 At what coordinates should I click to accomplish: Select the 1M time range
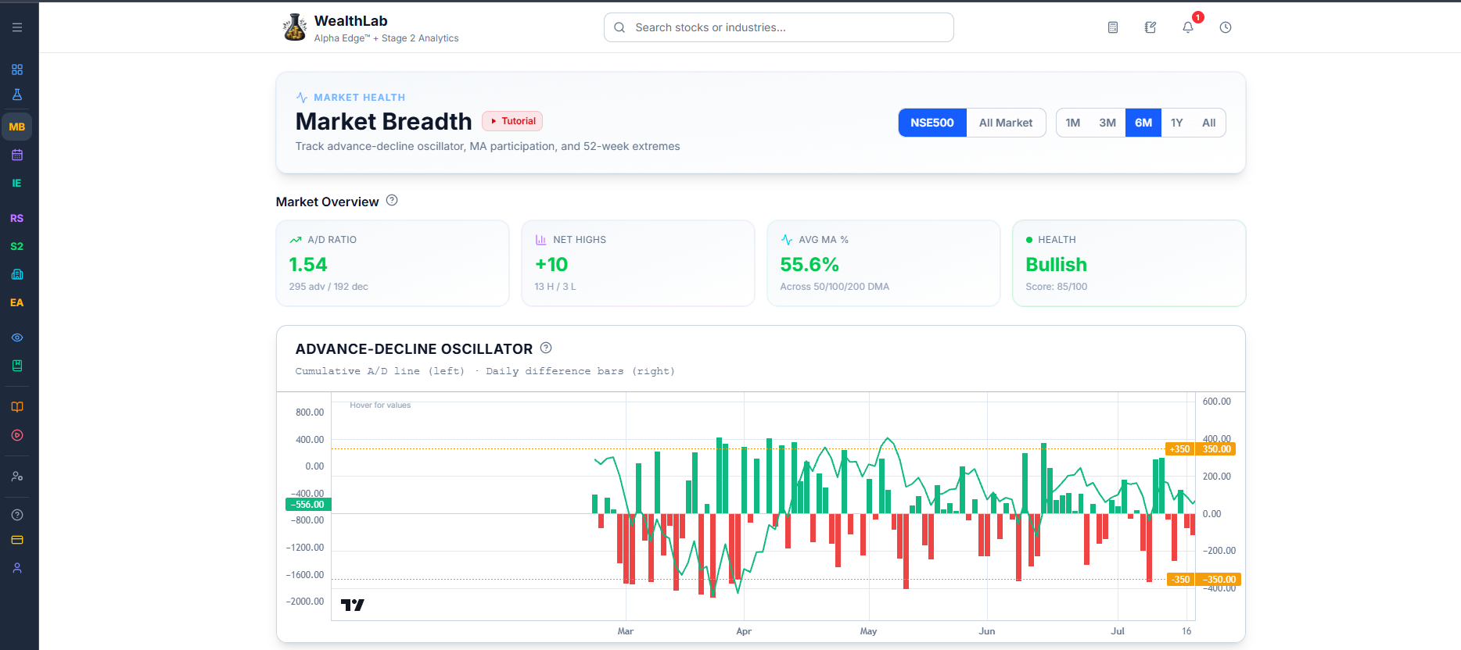(x=1073, y=123)
